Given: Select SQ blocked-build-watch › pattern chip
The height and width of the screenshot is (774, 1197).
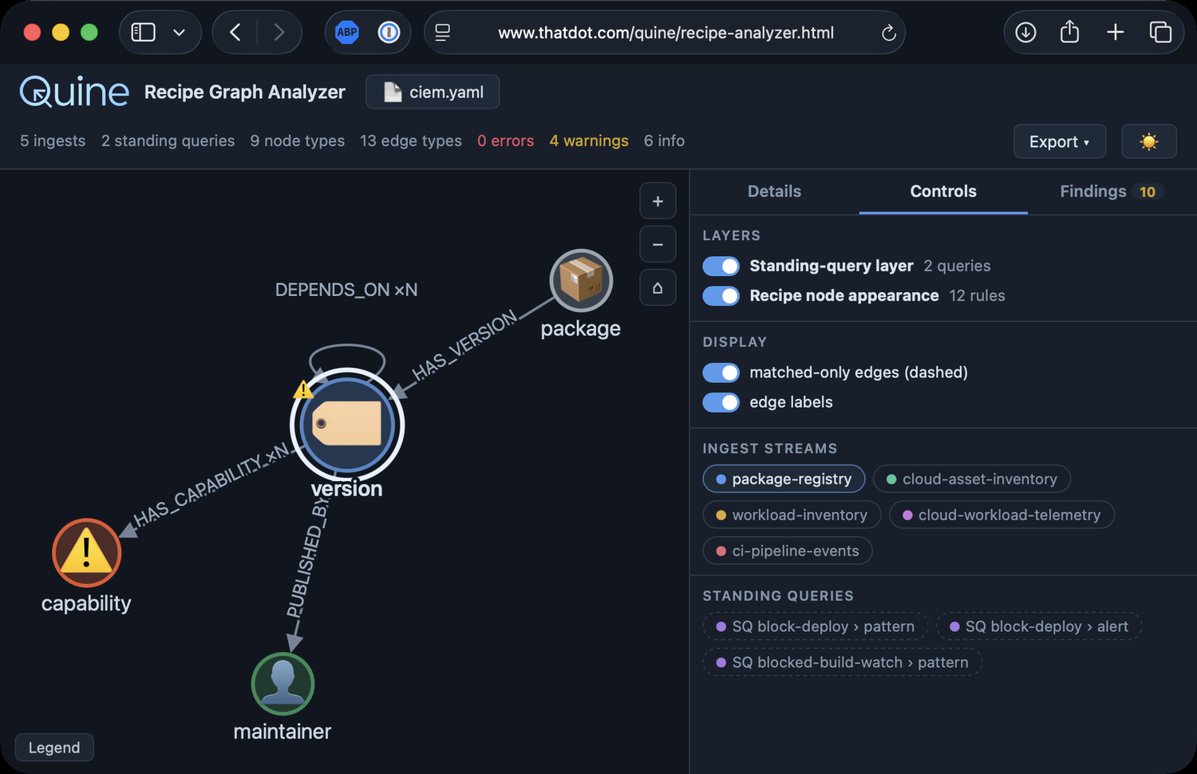Looking at the screenshot, I should click(842, 662).
